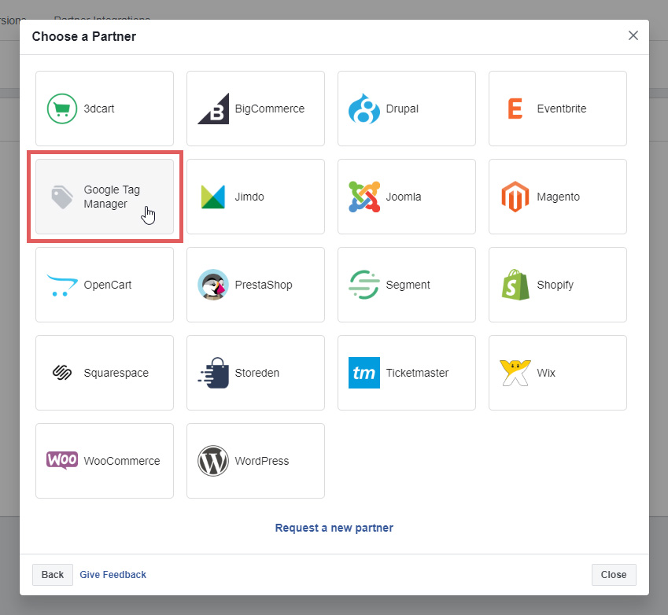Click the 3dcart shopping cart icon
Screen dimensions: 668x615
click(62, 109)
